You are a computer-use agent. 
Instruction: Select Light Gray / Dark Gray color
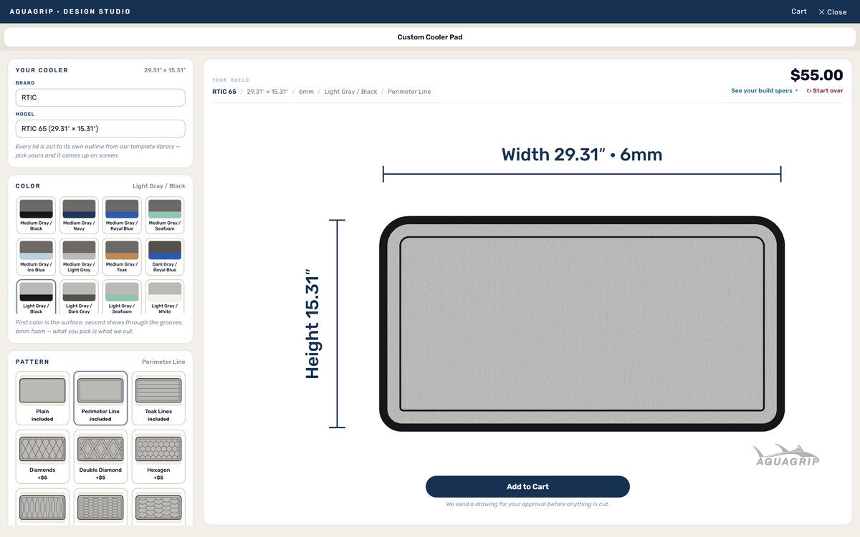click(79, 297)
